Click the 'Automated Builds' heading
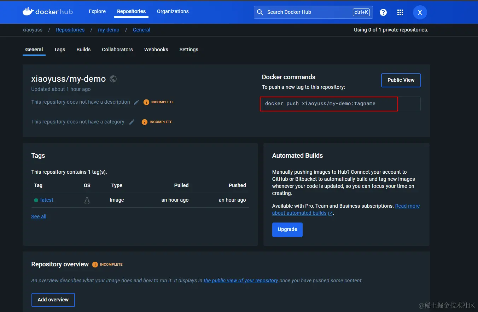The image size is (478, 312). [297, 156]
